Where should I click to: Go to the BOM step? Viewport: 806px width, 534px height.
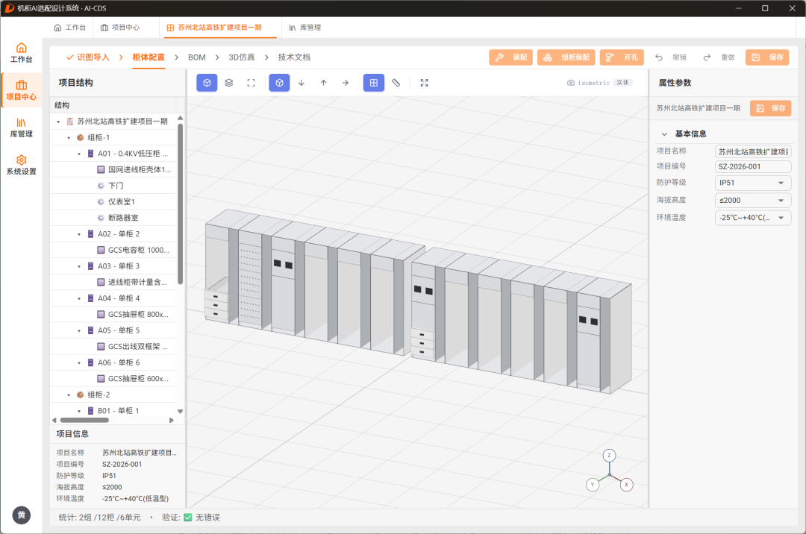click(x=197, y=57)
